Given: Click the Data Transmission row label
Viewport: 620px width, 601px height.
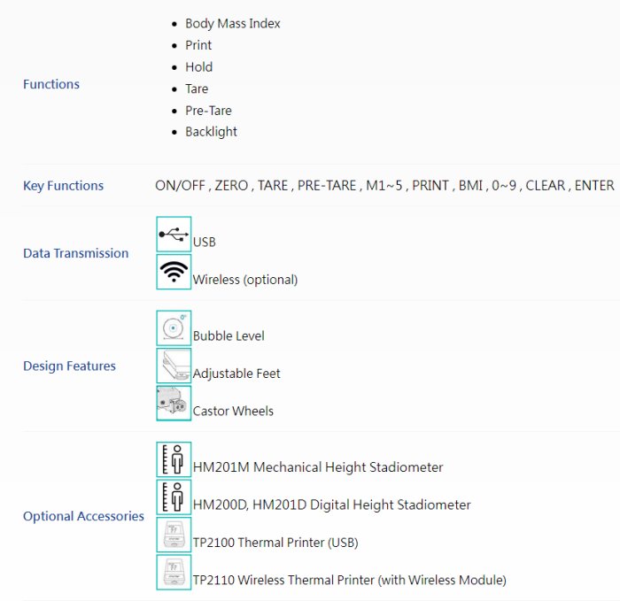Looking at the screenshot, I should coord(75,253).
